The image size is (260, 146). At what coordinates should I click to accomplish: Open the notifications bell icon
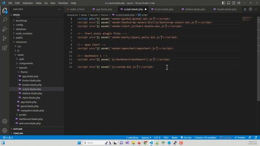tap(256, 137)
